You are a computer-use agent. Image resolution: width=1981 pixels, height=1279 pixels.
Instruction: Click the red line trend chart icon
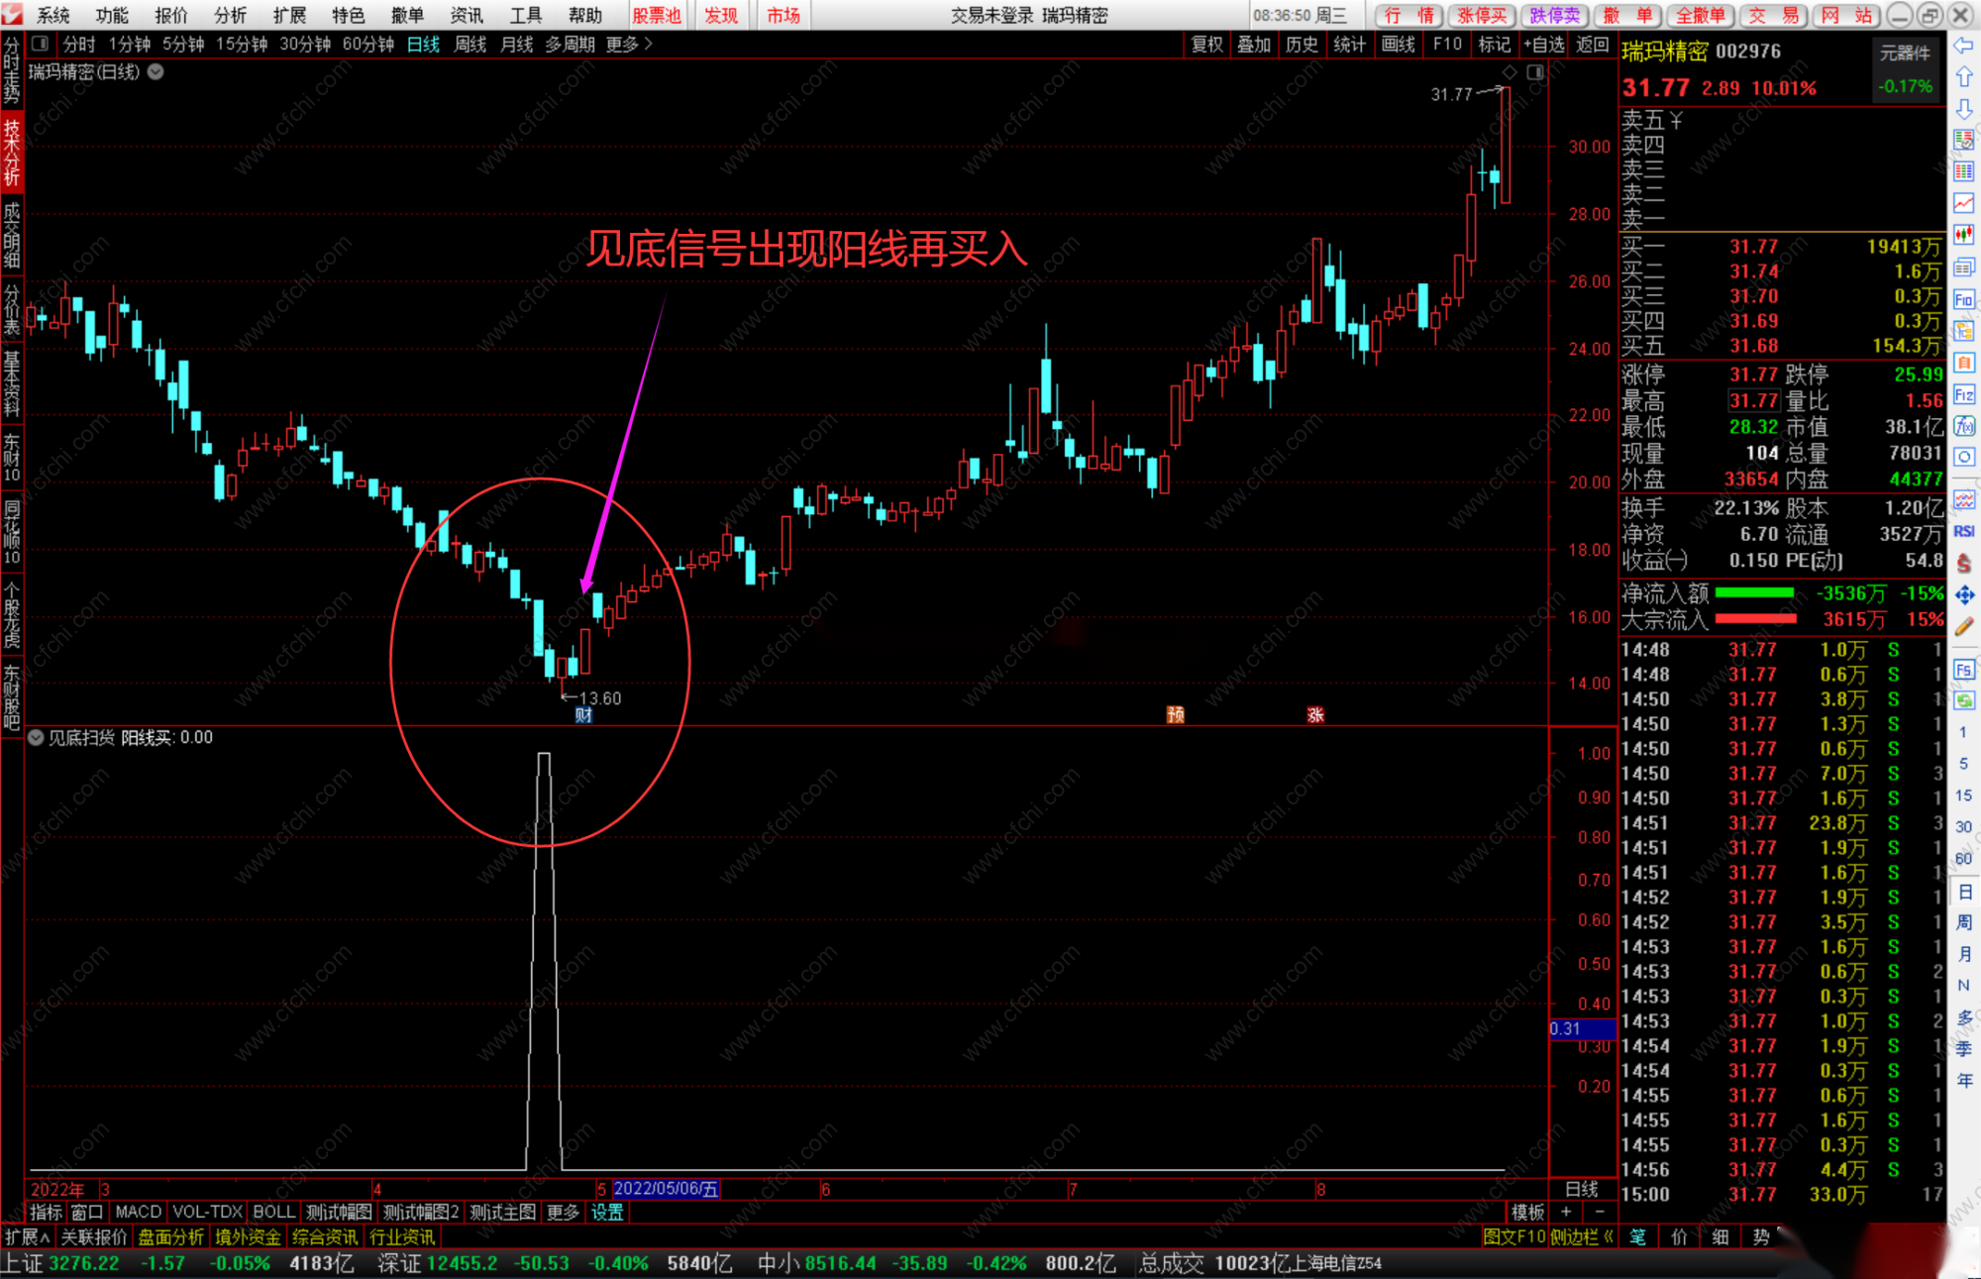pos(1963,203)
